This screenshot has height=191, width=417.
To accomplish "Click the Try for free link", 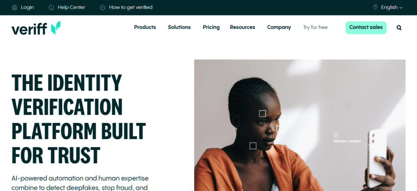I will coord(315,27).
